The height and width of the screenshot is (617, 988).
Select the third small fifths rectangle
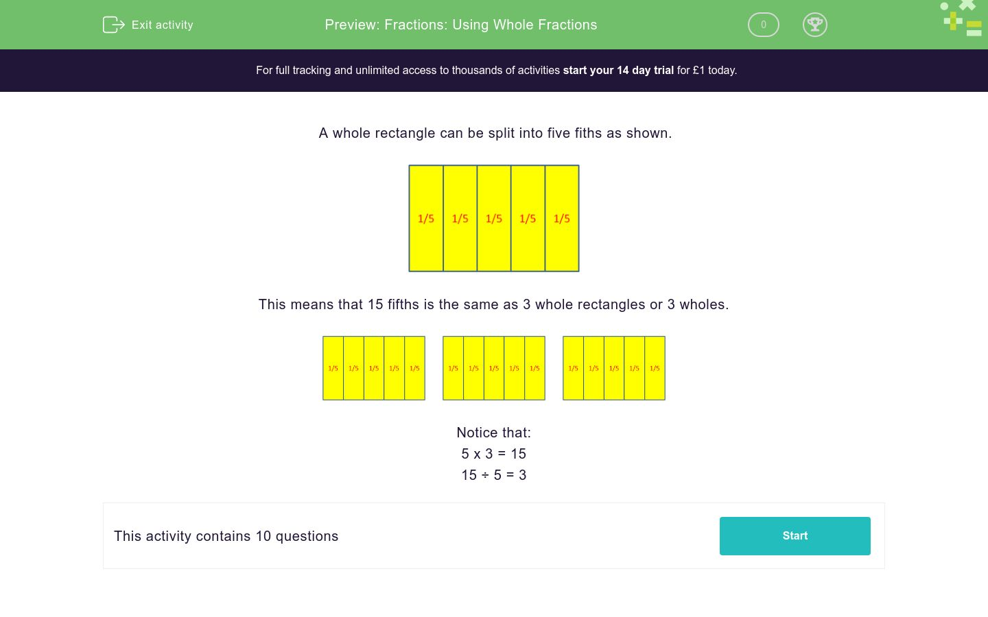[x=613, y=368]
